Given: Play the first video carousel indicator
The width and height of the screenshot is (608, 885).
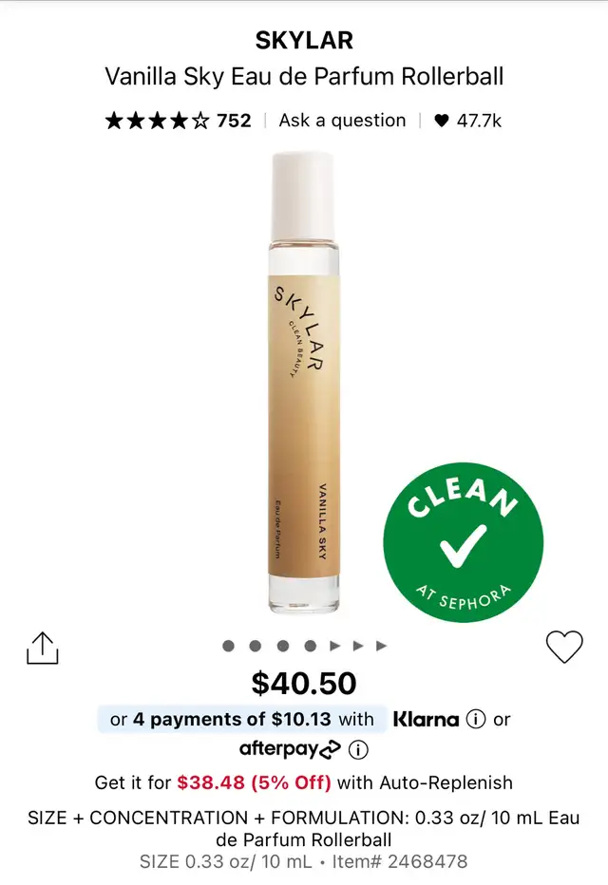Looking at the screenshot, I should (335, 646).
